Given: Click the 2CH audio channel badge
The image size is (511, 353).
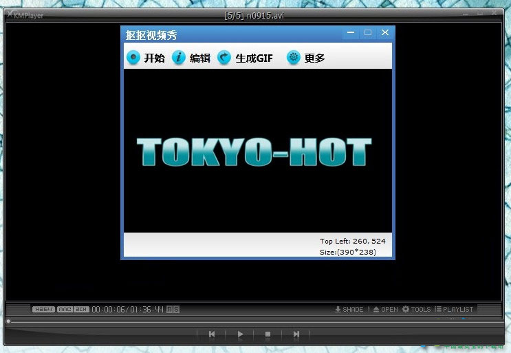Looking at the screenshot, I should (81, 310).
